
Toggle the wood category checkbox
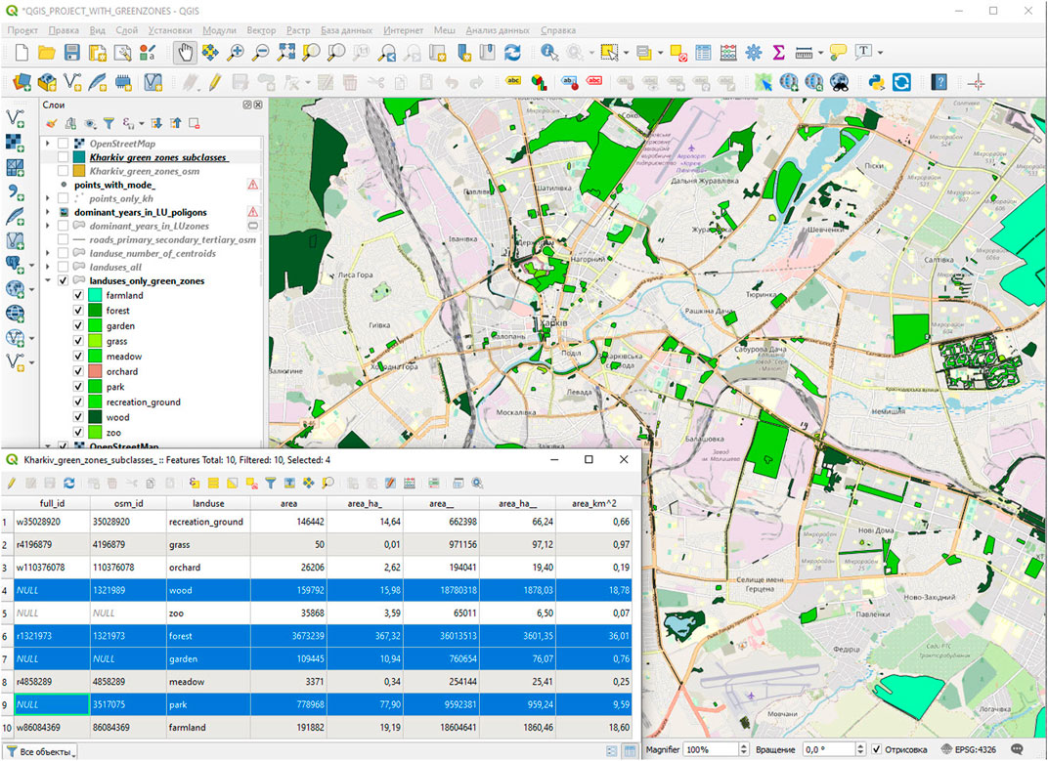pyautogui.click(x=78, y=417)
